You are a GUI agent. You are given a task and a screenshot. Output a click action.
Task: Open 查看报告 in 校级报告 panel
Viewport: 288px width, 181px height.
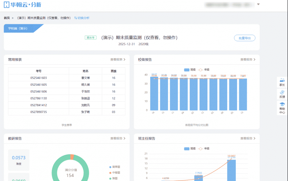[x=248, y=60]
